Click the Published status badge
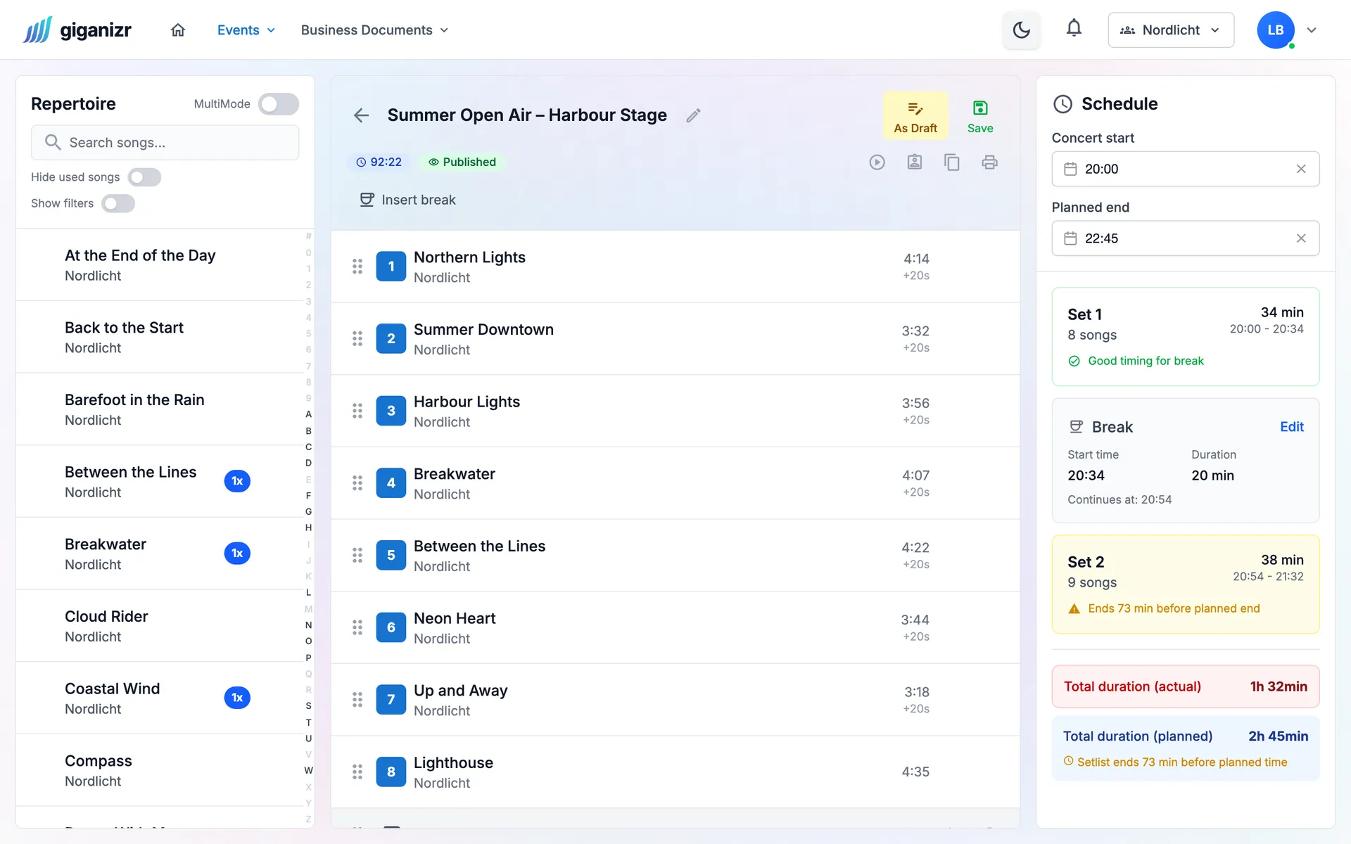1351x844 pixels. click(462, 162)
